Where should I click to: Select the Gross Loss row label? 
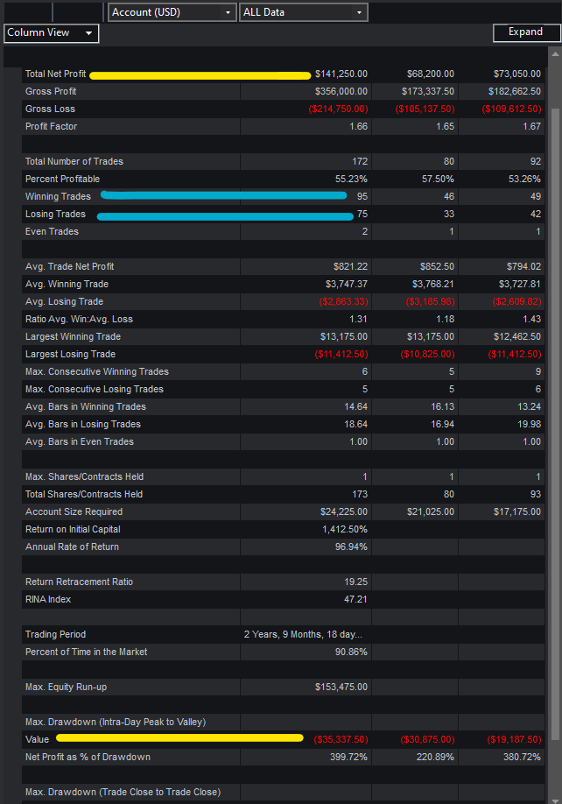50,109
